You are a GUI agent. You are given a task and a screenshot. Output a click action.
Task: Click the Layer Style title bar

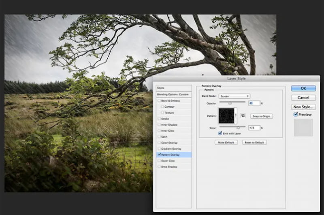237,78
